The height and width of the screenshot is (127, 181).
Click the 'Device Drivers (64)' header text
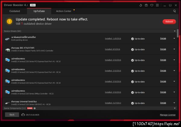coord(12,31)
